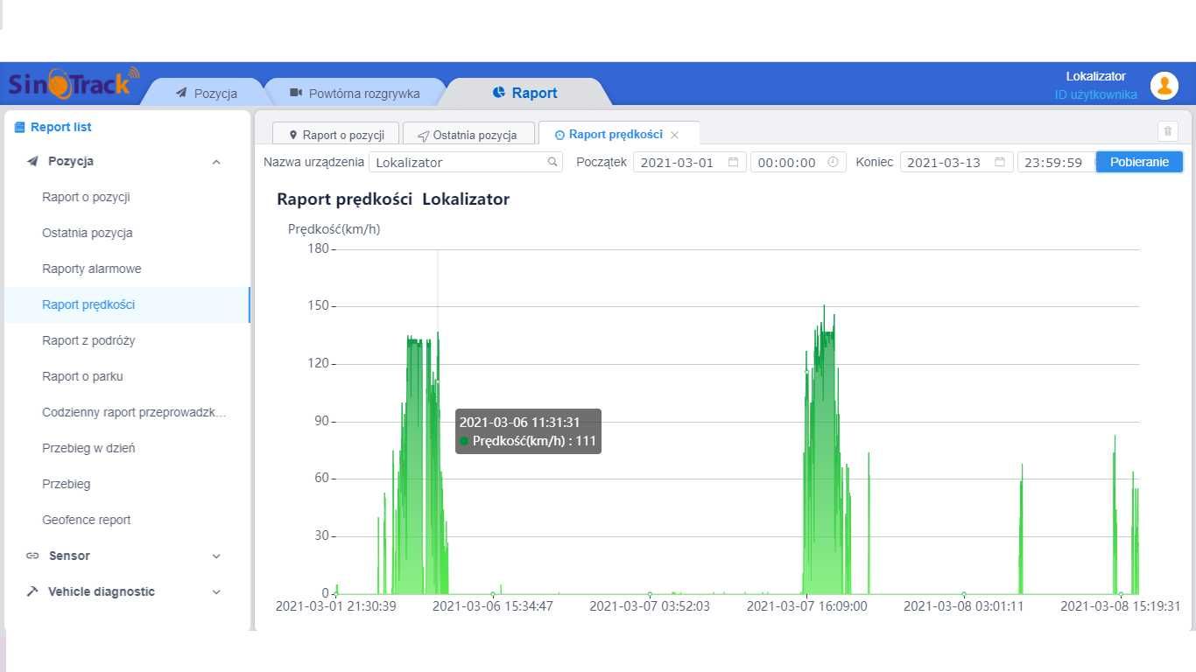Image resolution: width=1196 pixels, height=672 pixels.
Task: Expand the Sensor section chevron
Action: point(216,556)
